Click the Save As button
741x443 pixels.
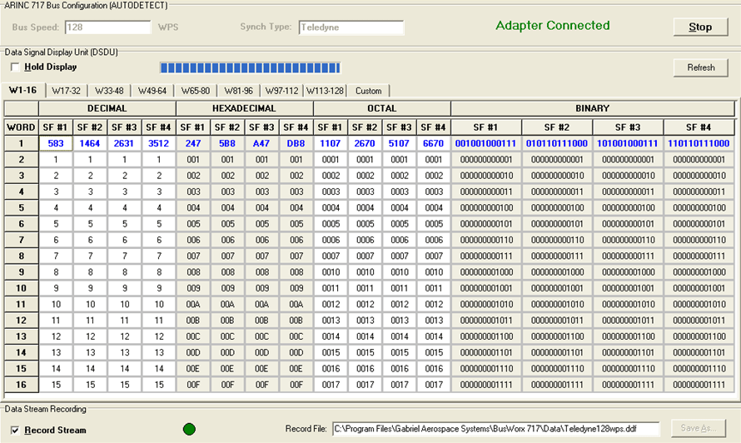pyautogui.click(x=700, y=429)
